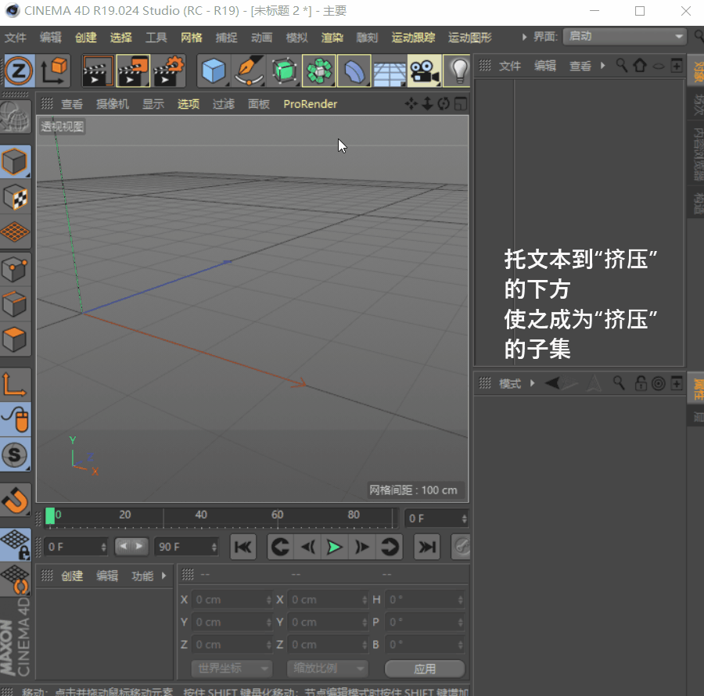The width and height of the screenshot is (704, 696).
Task: Toggle Viewport Solo S icon
Action: (x=16, y=455)
